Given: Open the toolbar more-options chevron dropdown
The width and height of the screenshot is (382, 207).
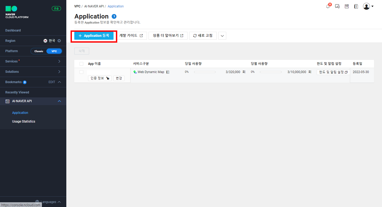Looking at the screenshot, I should tap(222, 36).
